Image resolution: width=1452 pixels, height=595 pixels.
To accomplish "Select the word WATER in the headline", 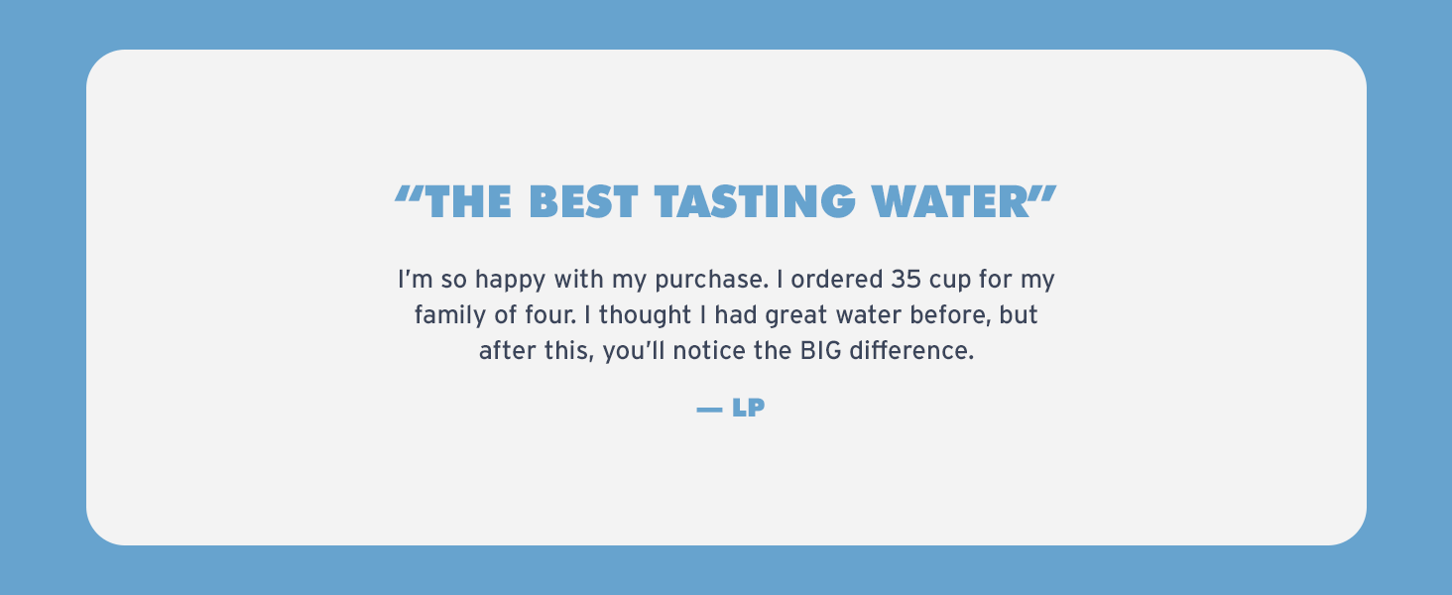I will click(x=949, y=201).
